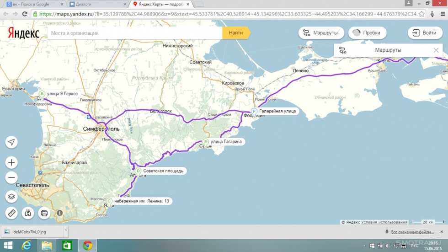Click the Севастополь city label
The height and width of the screenshot is (252, 448).
tap(32, 185)
